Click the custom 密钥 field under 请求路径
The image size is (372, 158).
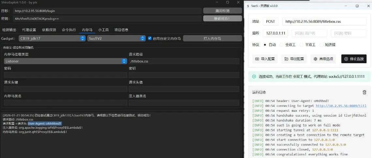[184, 75]
